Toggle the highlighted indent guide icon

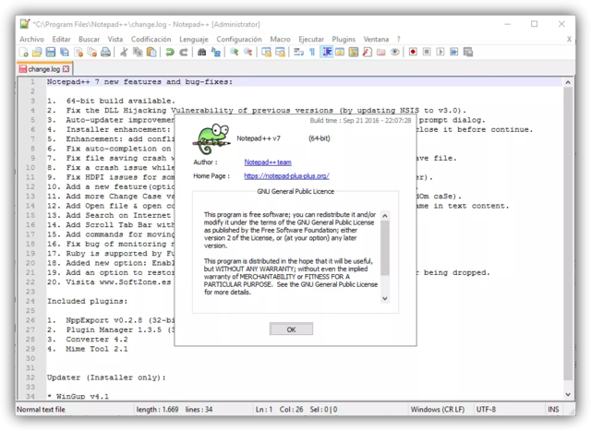pyautogui.click(x=326, y=52)
